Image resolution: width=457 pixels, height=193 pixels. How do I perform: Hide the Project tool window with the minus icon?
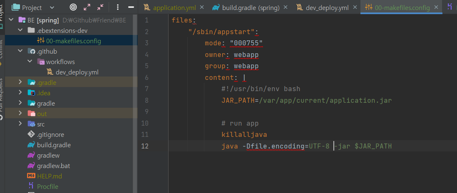131,7
